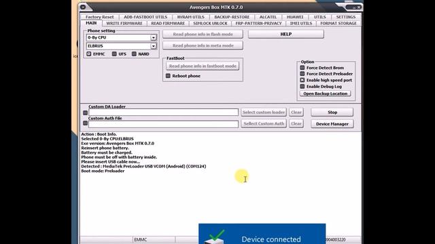The image size is (435, 244).
Task: Open the ALCATEL tab
Action: pos(268,17)
